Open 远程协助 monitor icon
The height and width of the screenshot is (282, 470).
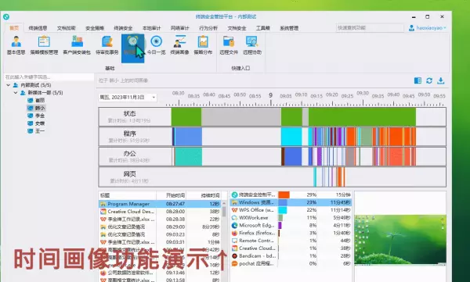(x=251, y=41)
